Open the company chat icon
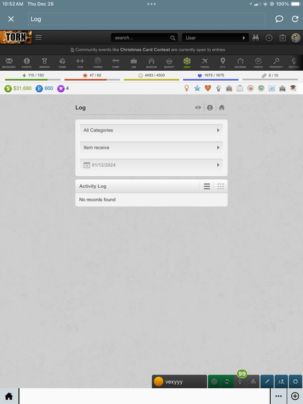 pyautogui.click(x=253, y=381)
